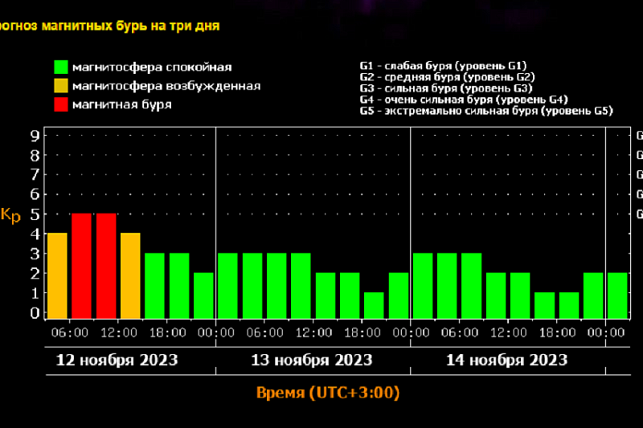Click the second red Kp 5 storm bar
643x428 pixels.
(x=106, y=266)
